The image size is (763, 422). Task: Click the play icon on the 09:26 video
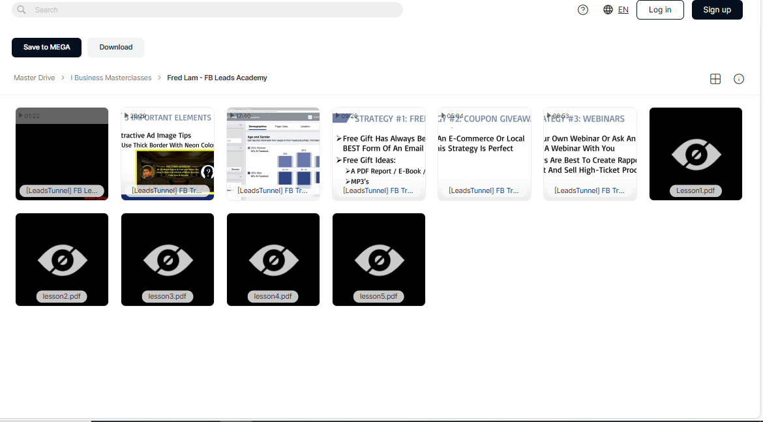pyautogui.click(x=338, y=116)
